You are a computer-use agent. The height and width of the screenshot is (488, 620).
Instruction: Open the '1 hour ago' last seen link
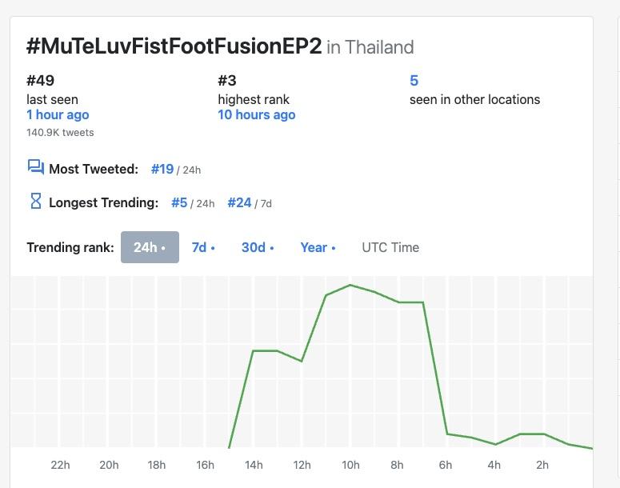[x=58, y=114]
